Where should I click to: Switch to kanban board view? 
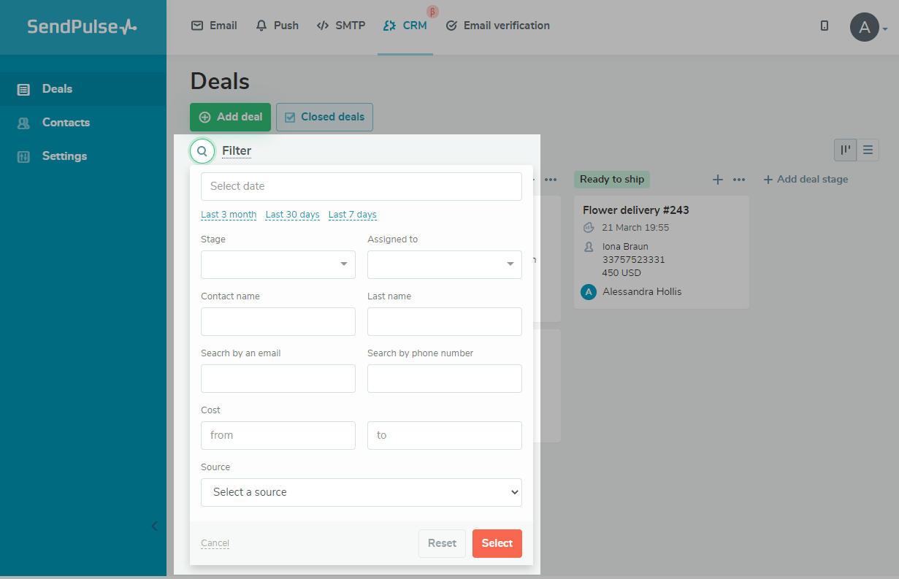(846, 150)
